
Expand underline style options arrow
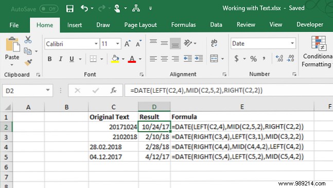80,59
